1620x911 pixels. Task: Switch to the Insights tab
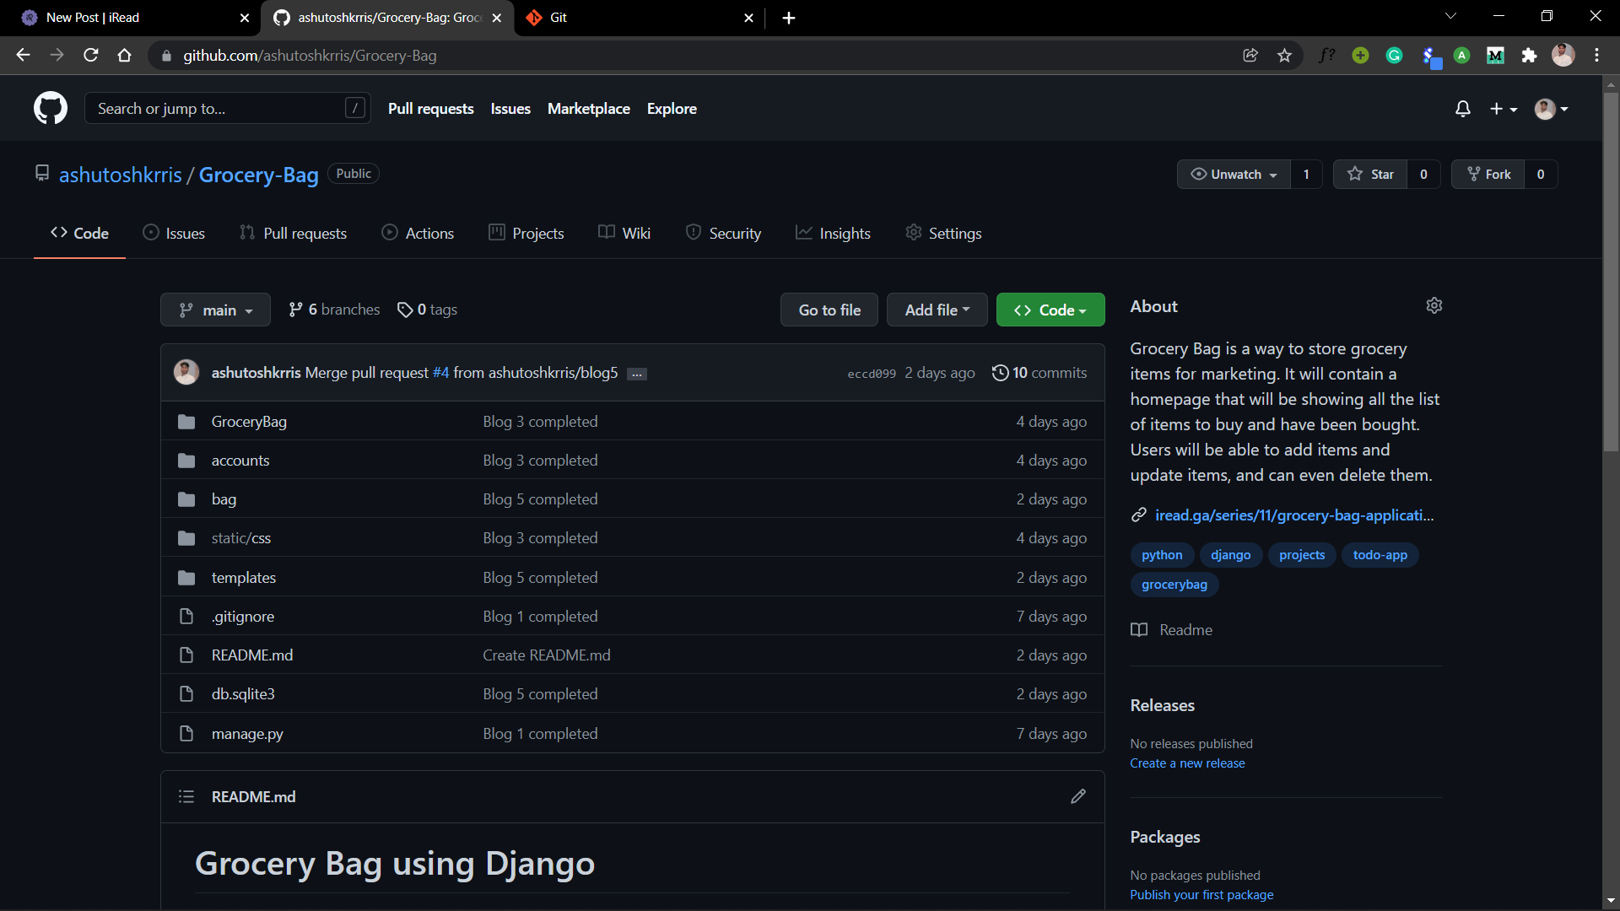[x=833, y=234]
